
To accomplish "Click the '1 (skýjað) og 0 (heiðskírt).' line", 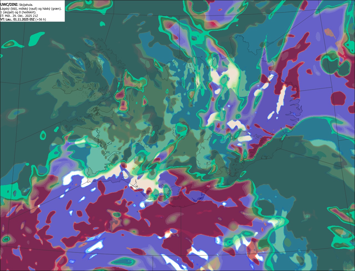I will 18,12.
